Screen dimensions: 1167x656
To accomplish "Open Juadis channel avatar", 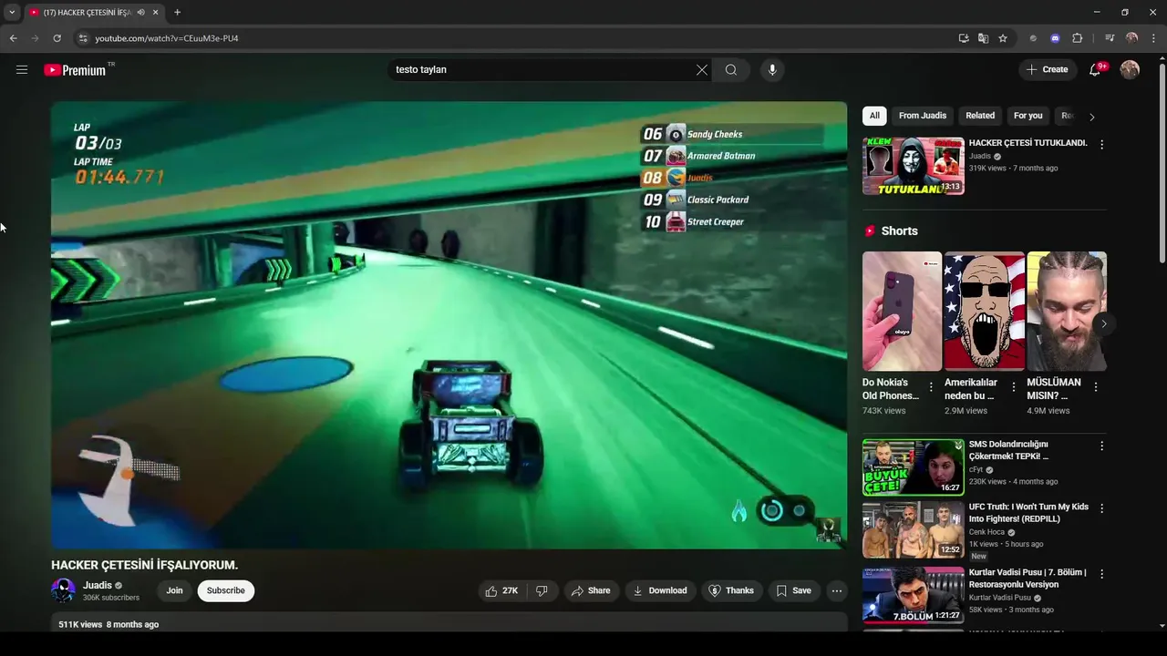I will (64, 591).
